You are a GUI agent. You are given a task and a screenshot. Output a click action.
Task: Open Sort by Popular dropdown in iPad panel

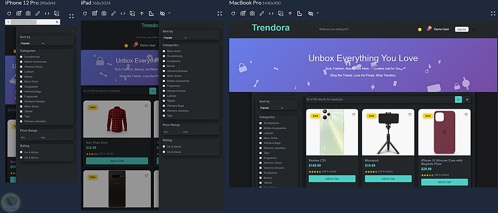coord(175,38)
